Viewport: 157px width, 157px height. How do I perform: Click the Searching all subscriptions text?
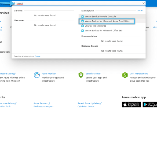click(x=24, y=56)
